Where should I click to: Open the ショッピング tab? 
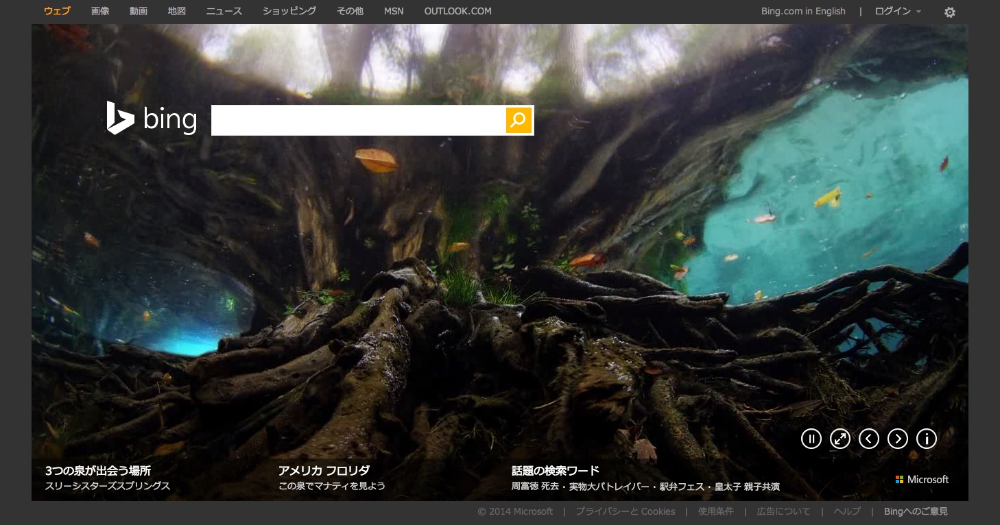click(289, 11)
